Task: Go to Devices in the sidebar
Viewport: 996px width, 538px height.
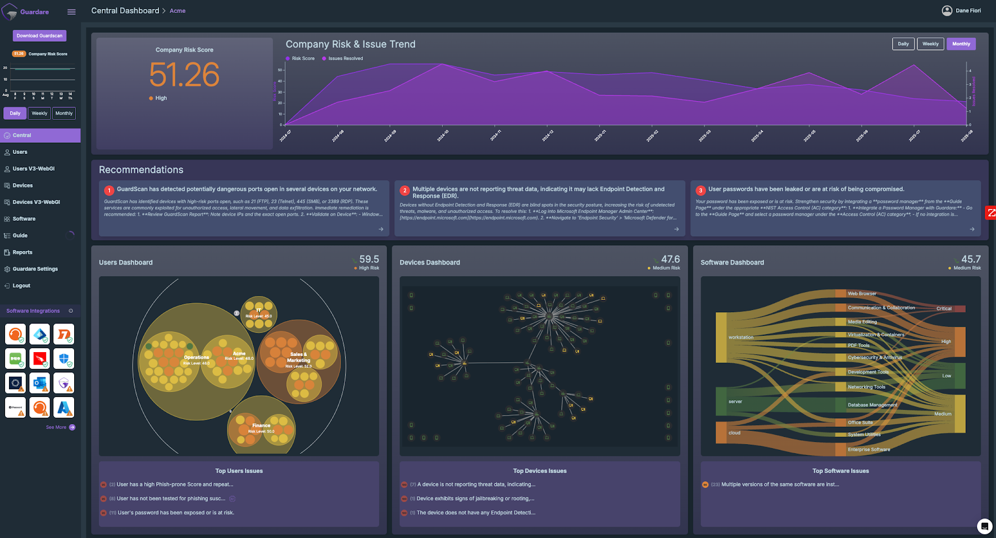Action: pyautogui.click(x=22, y=185)
